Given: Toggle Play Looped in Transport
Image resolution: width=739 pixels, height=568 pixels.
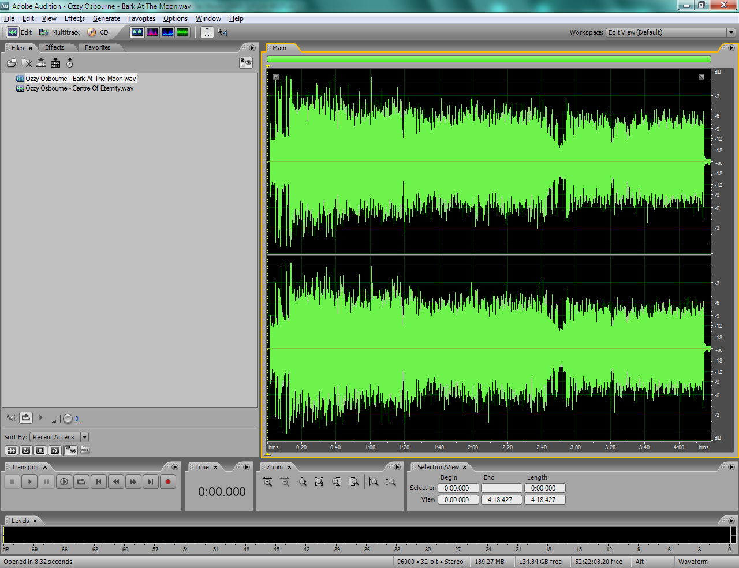Looking at the screenshot, I should click(81, 481).
